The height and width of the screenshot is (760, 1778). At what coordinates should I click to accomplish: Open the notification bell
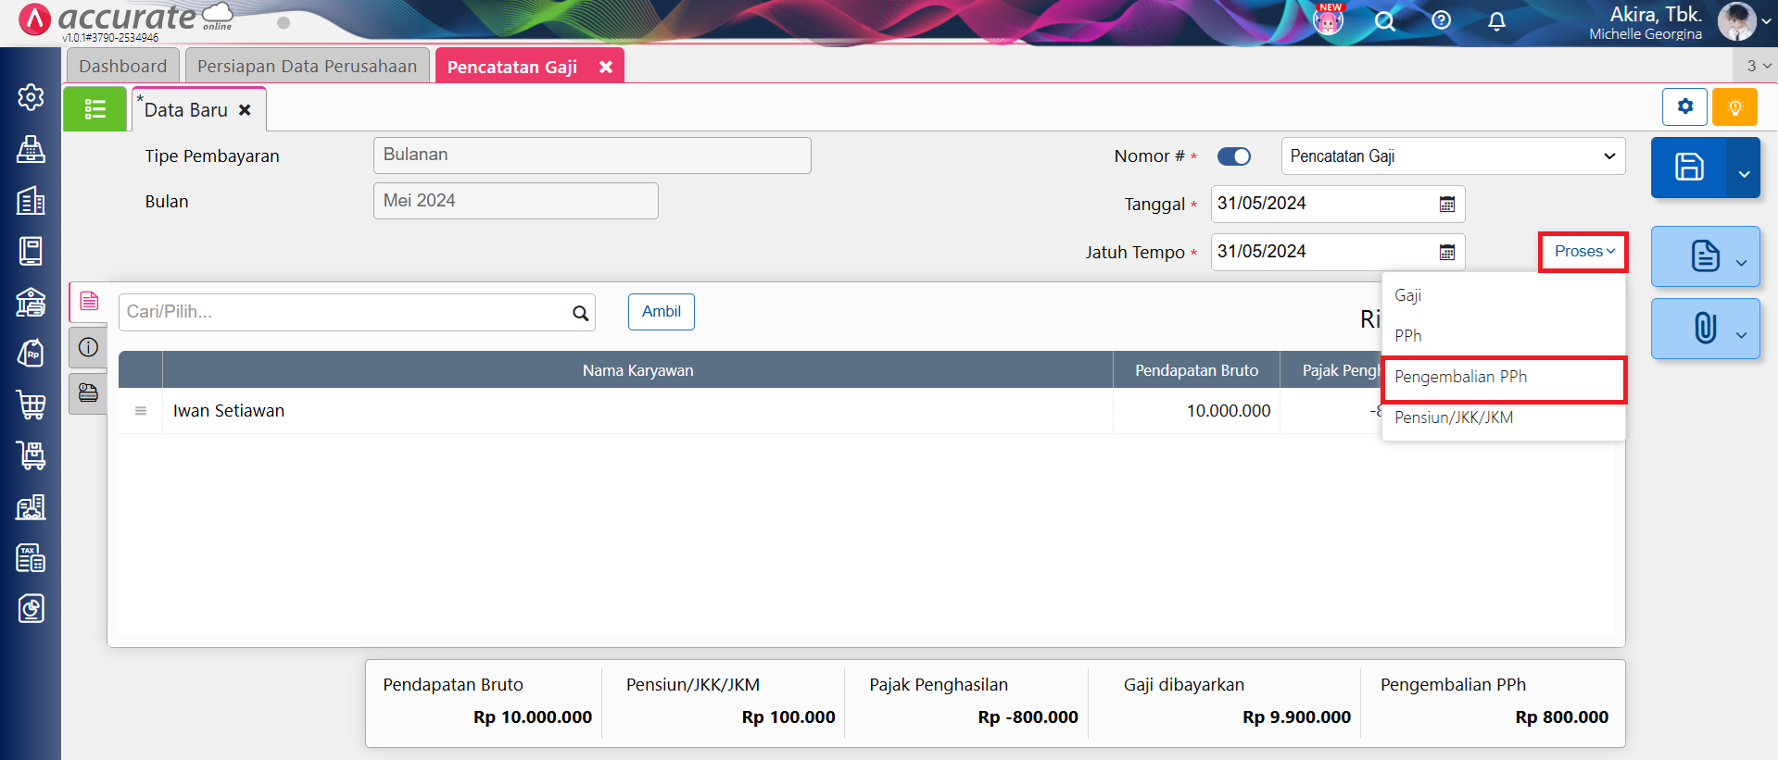(1496, 21)
